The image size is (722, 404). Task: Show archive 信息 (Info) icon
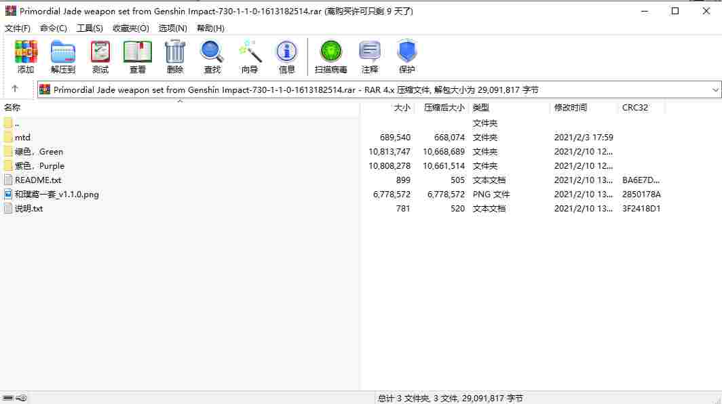coord(286,52)
